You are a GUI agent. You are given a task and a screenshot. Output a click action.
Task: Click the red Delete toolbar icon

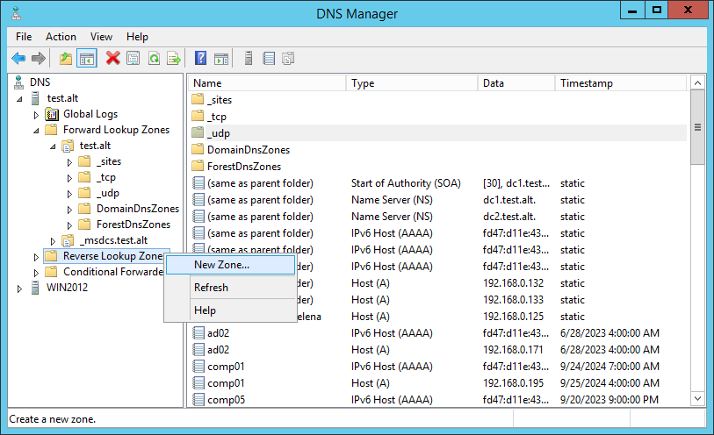(112, 59)
